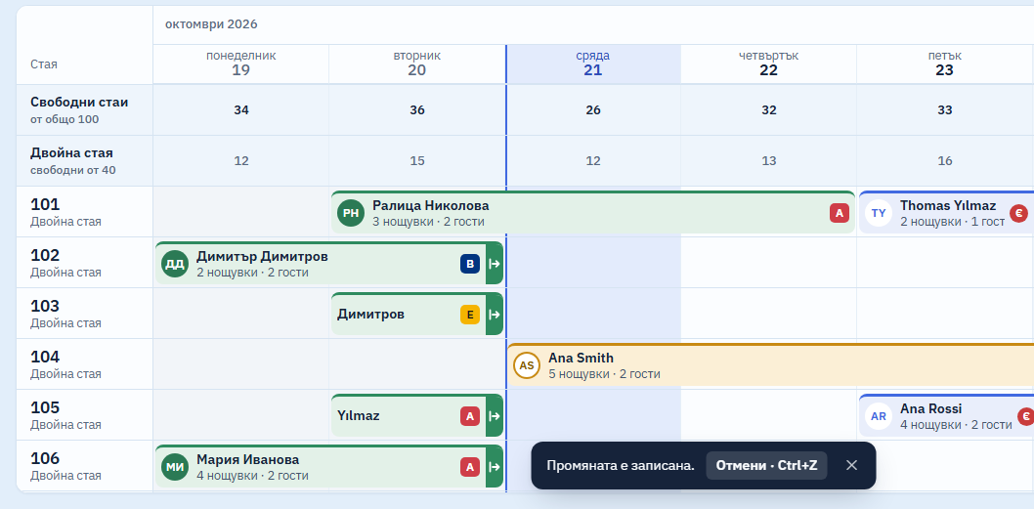Click the МИ avatar of Мария Иванова

coord(175,467)
